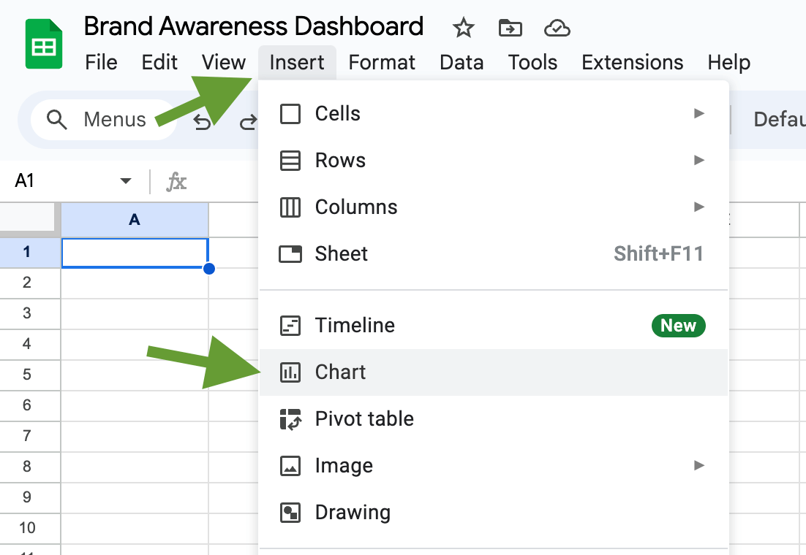Select the Drawing menu option
Image resolution: width=806 pixels, height=555 pixels.
494,513
